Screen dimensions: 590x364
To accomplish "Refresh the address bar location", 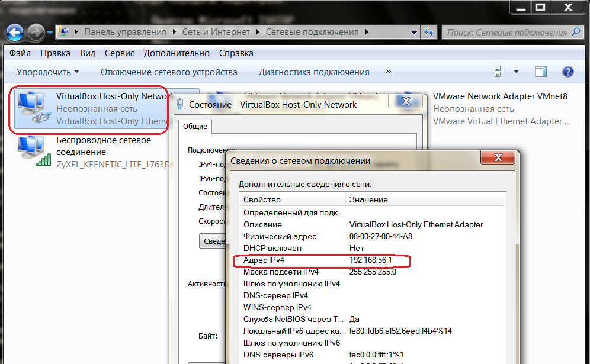I will 428,33.
